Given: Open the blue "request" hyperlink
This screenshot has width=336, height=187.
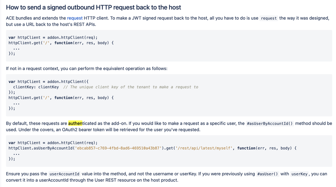Looking at the screenshot, I should point(75,18).
